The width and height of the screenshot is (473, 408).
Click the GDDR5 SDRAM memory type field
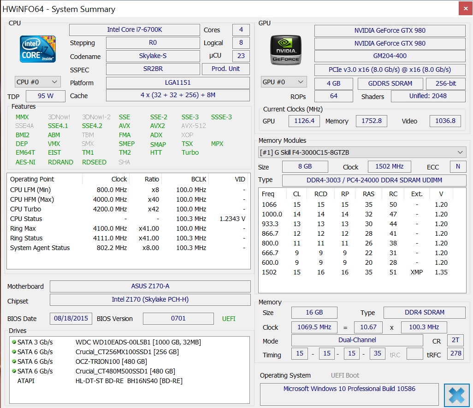tap(390, 84)
